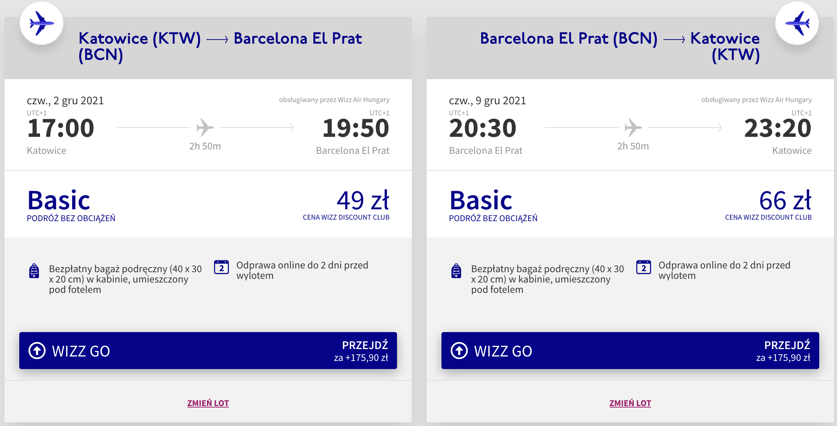Viewport: 837px width, 426px height.
Task: Click gray plane icon on outbound timeline
Action: (x=205, y=128)
